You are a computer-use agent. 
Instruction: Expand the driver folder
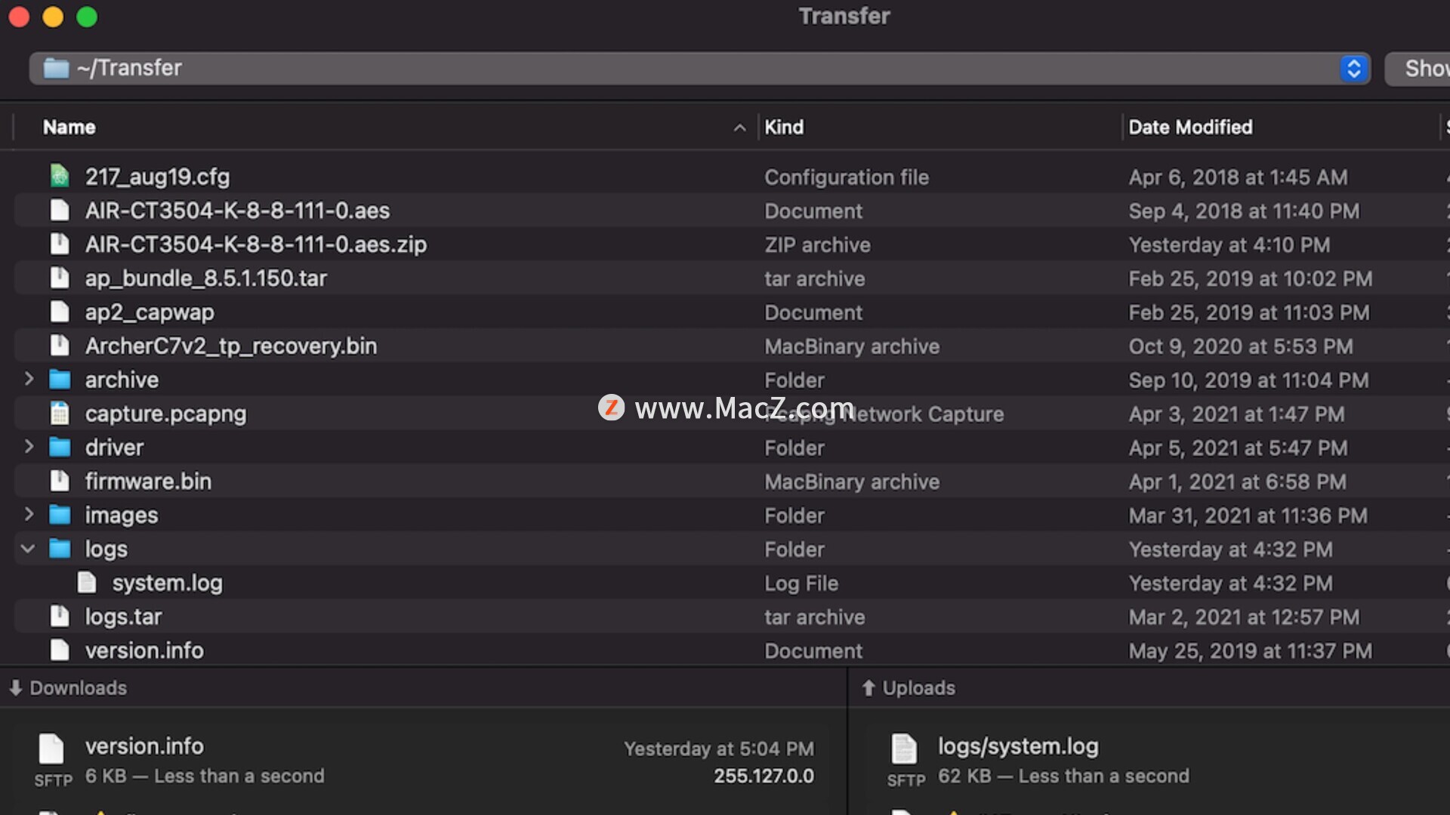[x=29, y=447]
